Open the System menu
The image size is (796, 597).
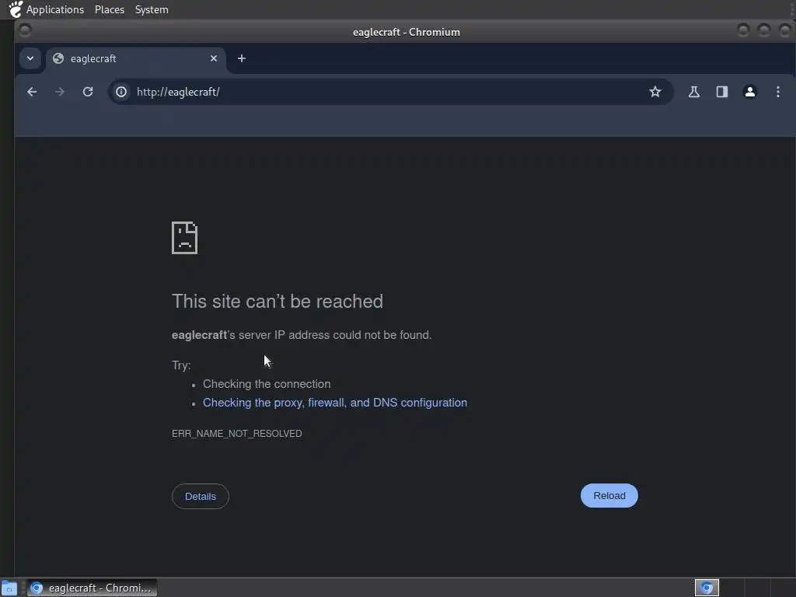[x=152, y=9]
